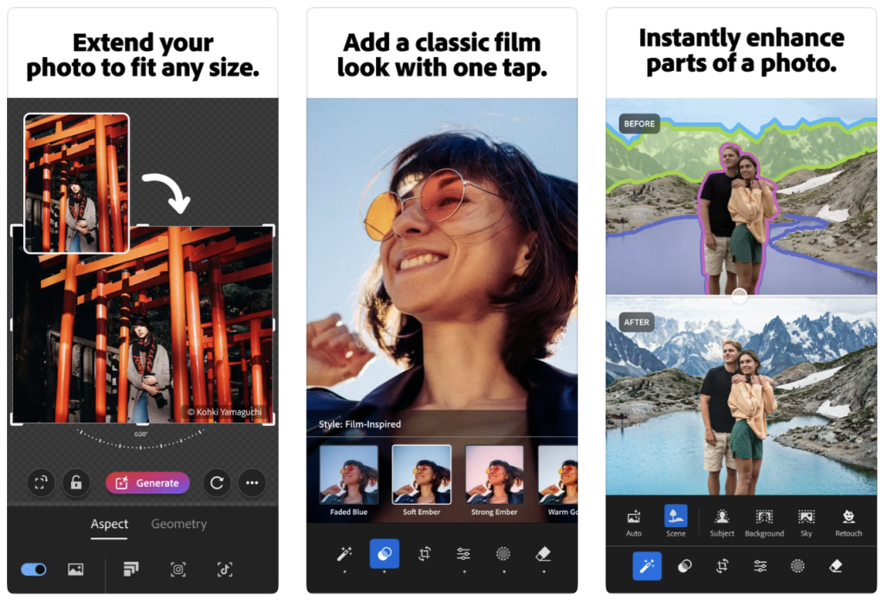Click the BEFORE badge on the mountain photo
887x612 pixels.
639,124
